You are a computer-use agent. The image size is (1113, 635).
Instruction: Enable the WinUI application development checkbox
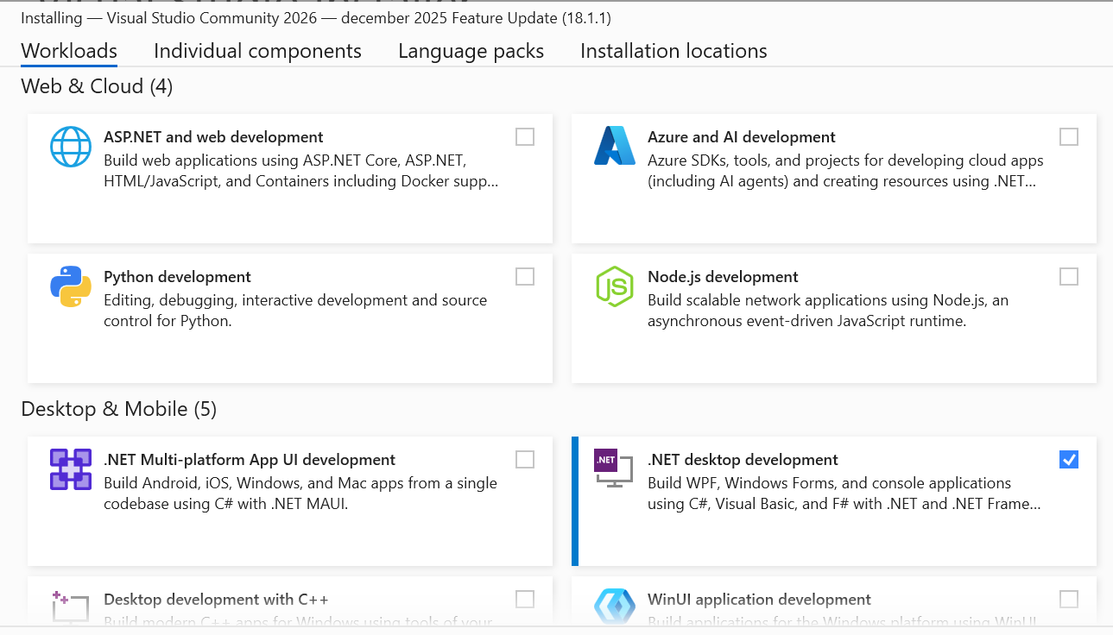tap(1069, 599)
